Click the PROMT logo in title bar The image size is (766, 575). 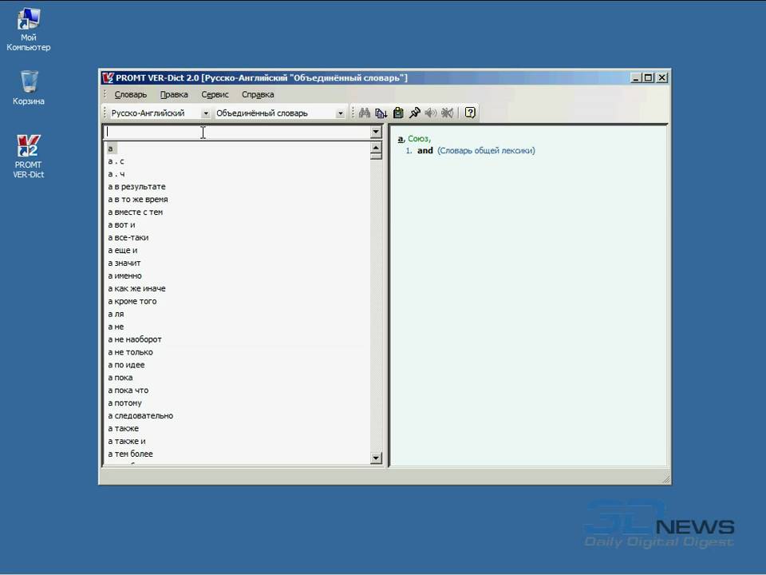coord(108,77)
